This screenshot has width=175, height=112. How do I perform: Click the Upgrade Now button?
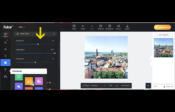162,27
